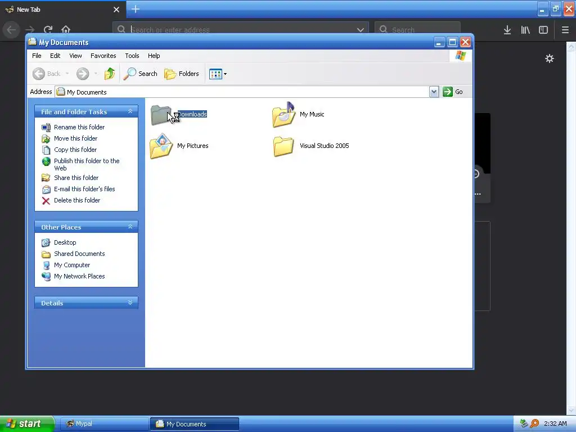Open the Favorites menu
576x432 pixels.
(103, 56)
